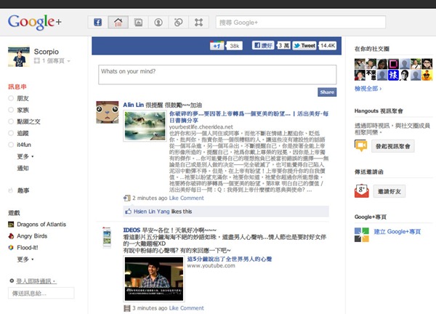Open IDEOS phone avatar thumbnail

pos(107,237)
